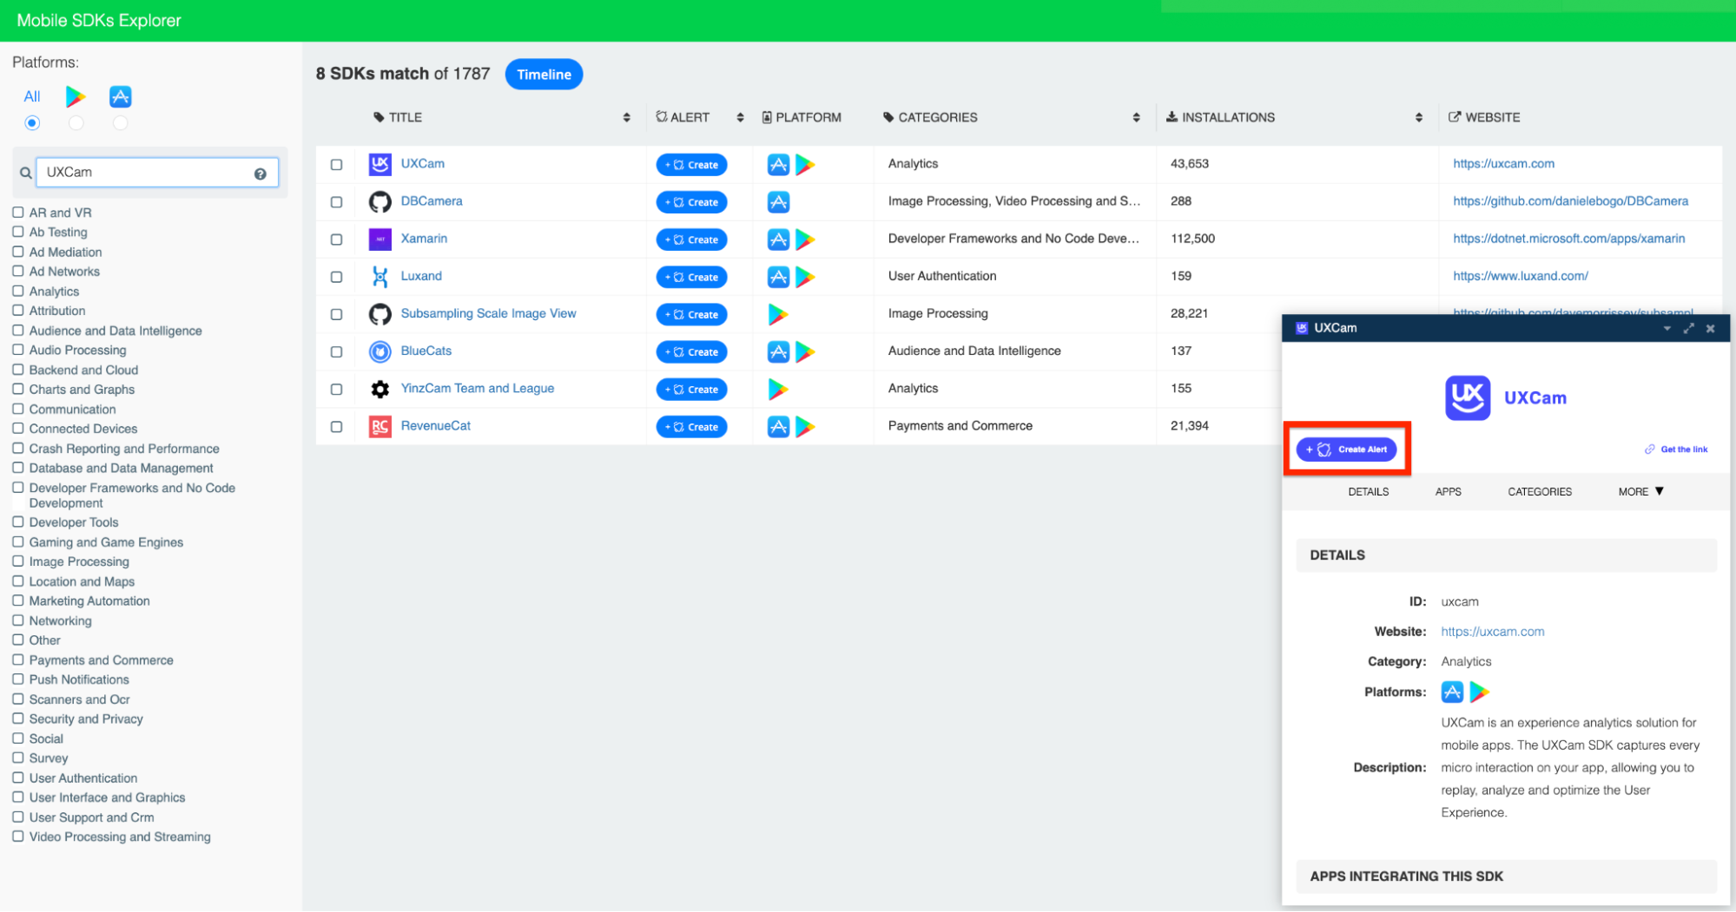Select the Google Play platform icon filter

76,96
